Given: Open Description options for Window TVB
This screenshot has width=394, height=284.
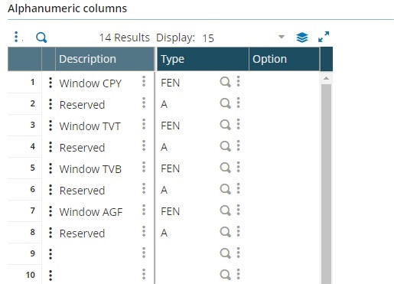Looking at the screenshot, I should (144, 167).
